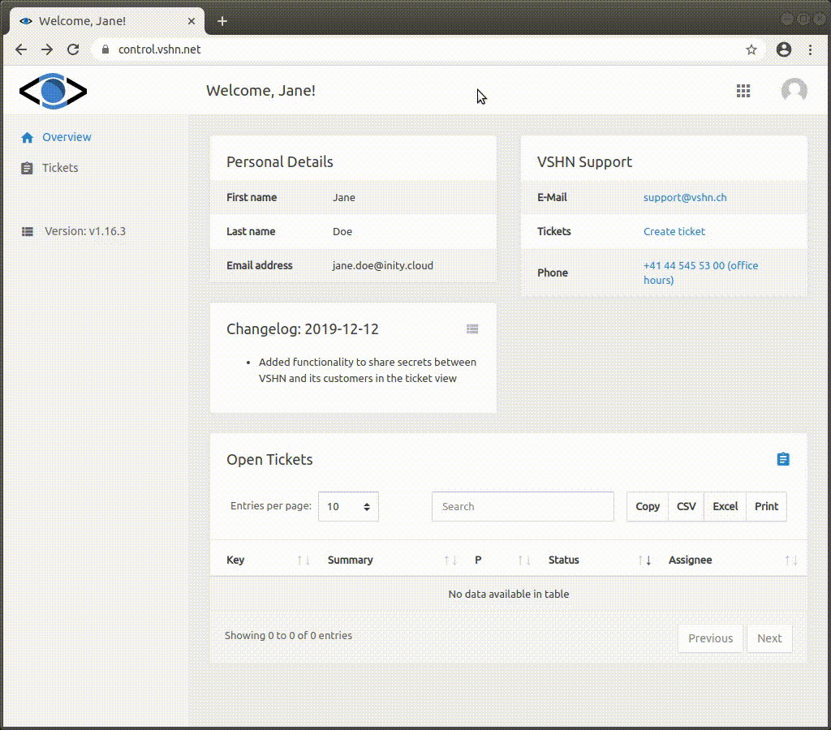Click the VSHN eye logo
This screenshot has height=730, width=831.
pos(51,91)
